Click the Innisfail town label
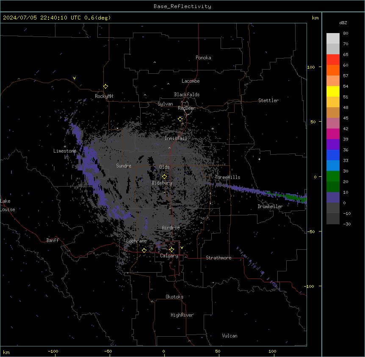 176,138
